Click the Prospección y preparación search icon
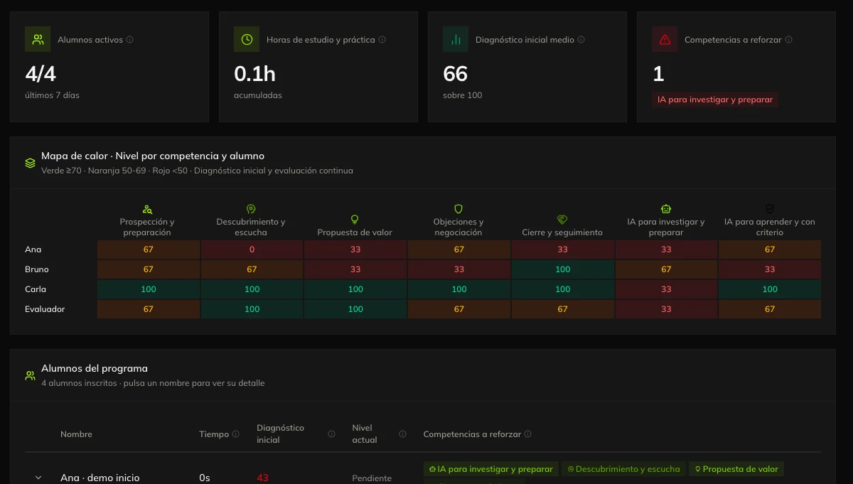The height and width of the screenshot is (484, 853). pyautogui.click(x=147, y=209)
